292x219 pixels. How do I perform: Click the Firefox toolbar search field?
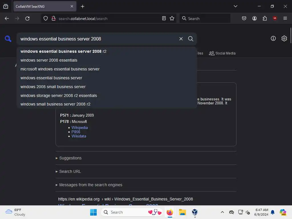pos(205,19)
